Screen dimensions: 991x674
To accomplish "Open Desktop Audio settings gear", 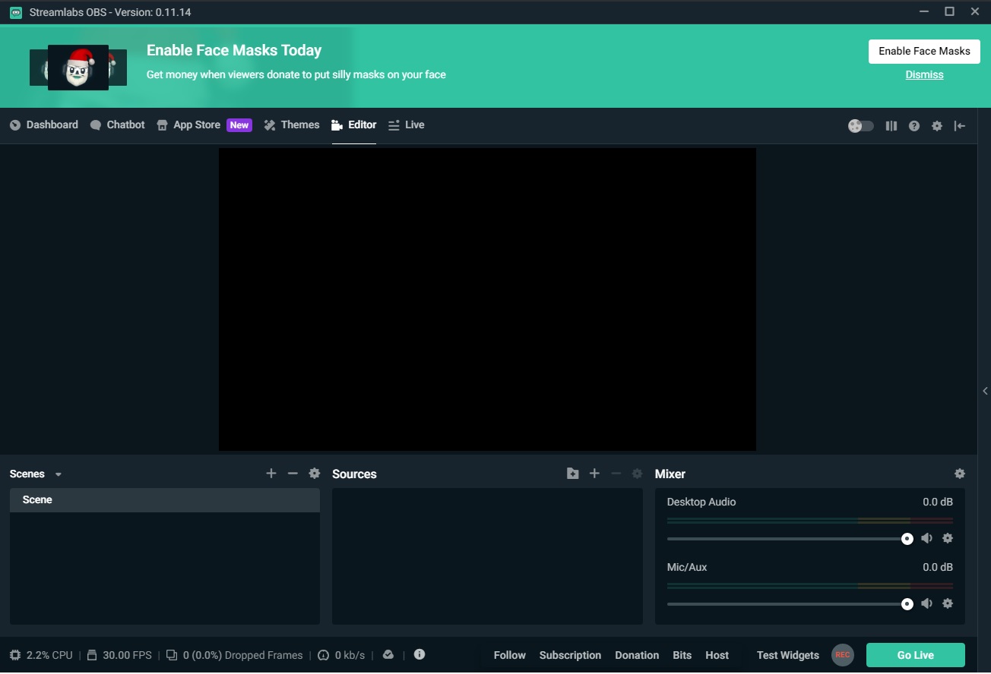I will (948, 538).
